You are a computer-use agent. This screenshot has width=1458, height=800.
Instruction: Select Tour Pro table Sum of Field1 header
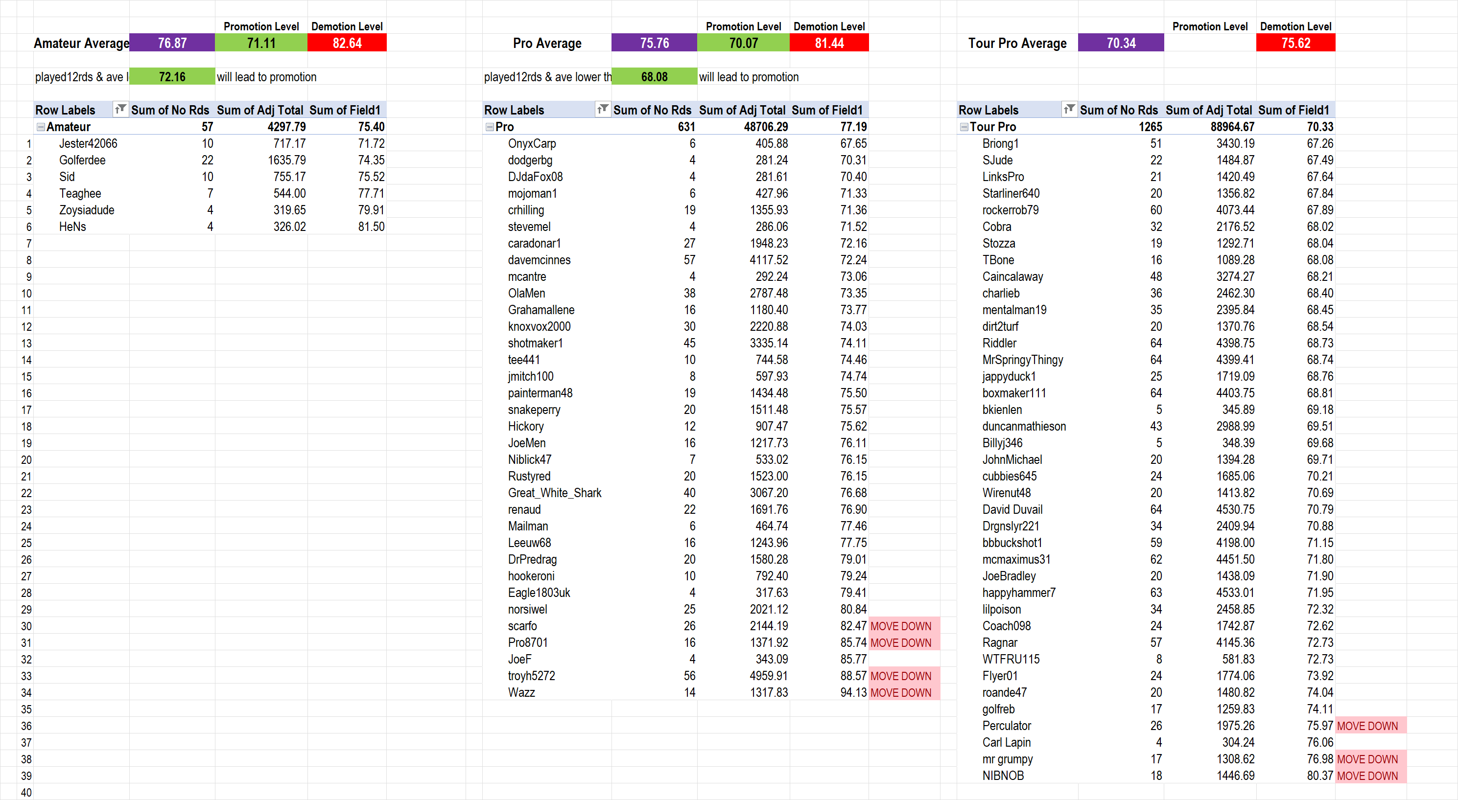pyautogui.click(x=1293, y=110)
